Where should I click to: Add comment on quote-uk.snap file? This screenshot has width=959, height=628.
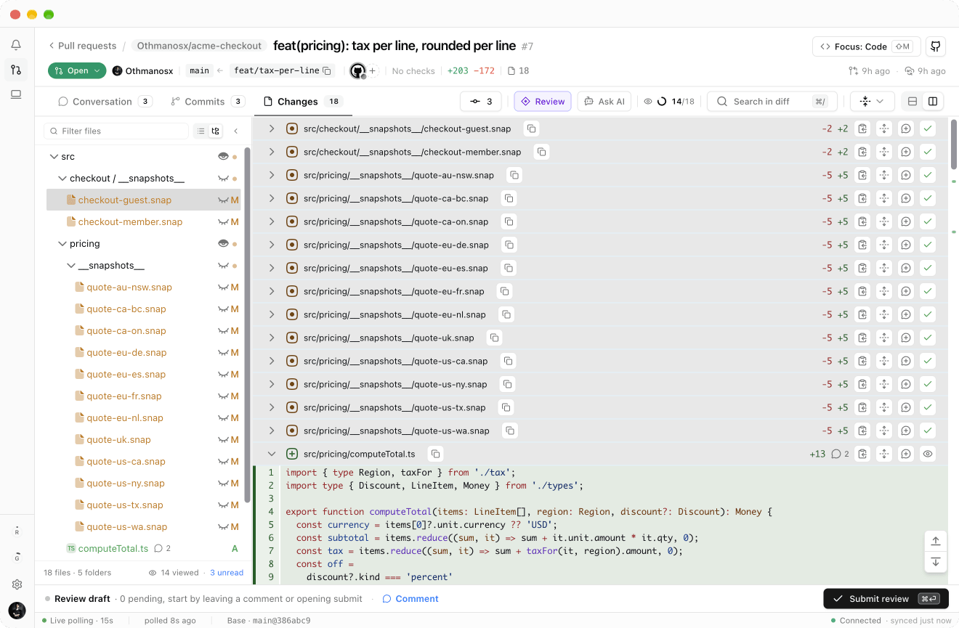coord(906,338)
